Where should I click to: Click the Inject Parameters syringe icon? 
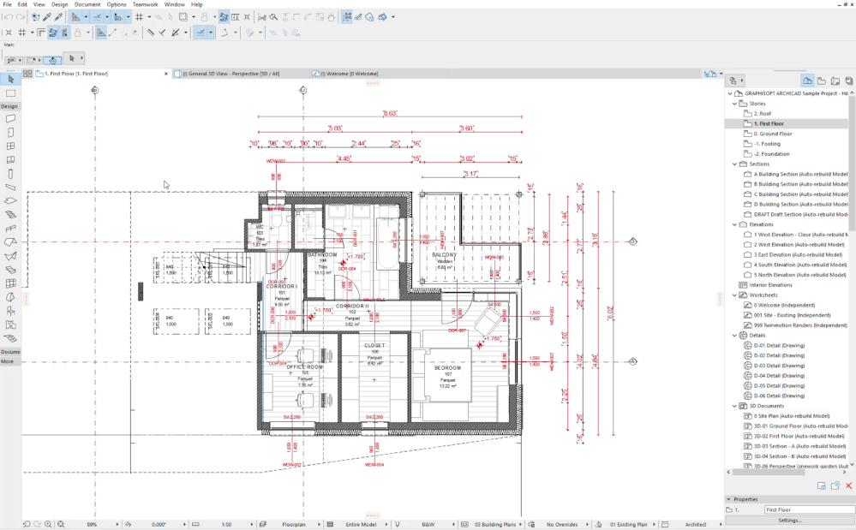58,17
